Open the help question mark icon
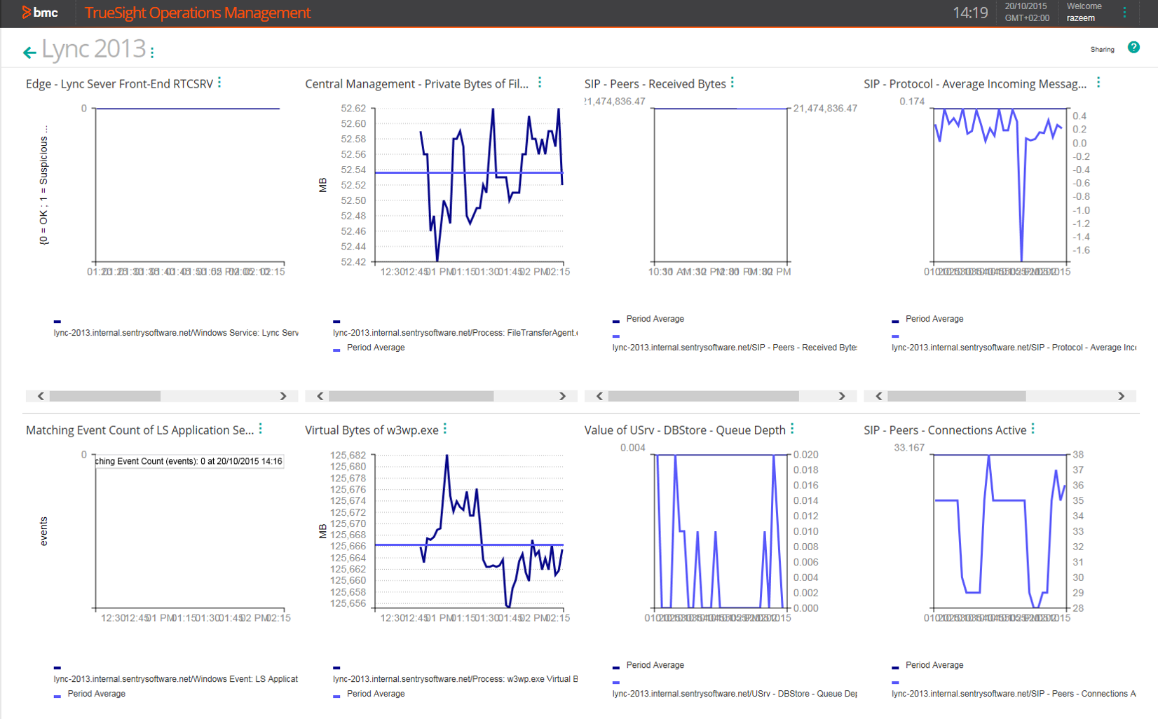 (x=1133, y=47)
